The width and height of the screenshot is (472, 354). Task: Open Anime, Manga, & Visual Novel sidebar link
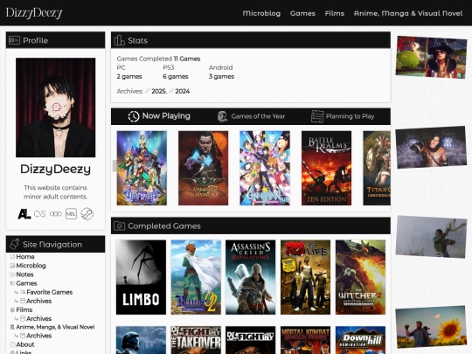(x=55, y=327)
